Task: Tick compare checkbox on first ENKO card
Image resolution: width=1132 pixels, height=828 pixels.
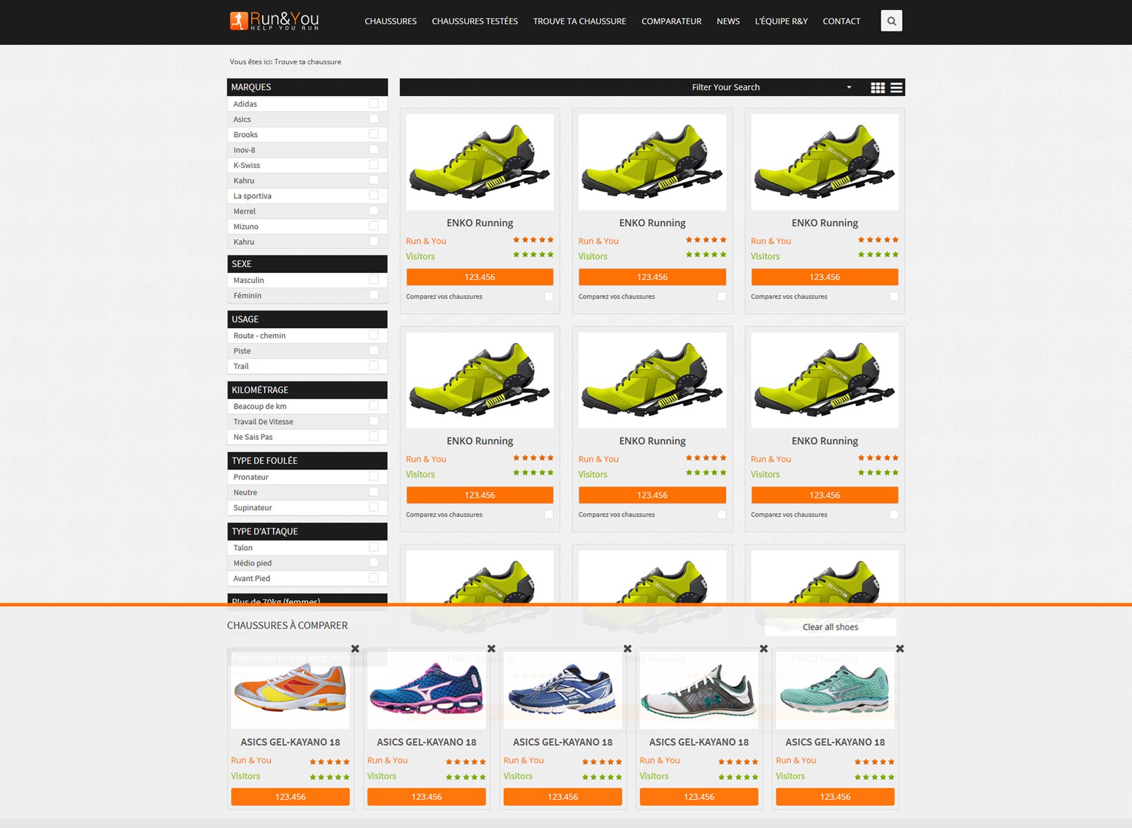Action: pyautogui.click(x=549, y=296)
